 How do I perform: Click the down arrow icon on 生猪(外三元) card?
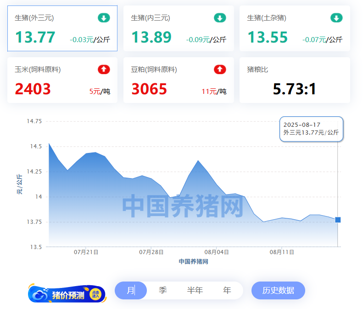click(x=104, y=18)
